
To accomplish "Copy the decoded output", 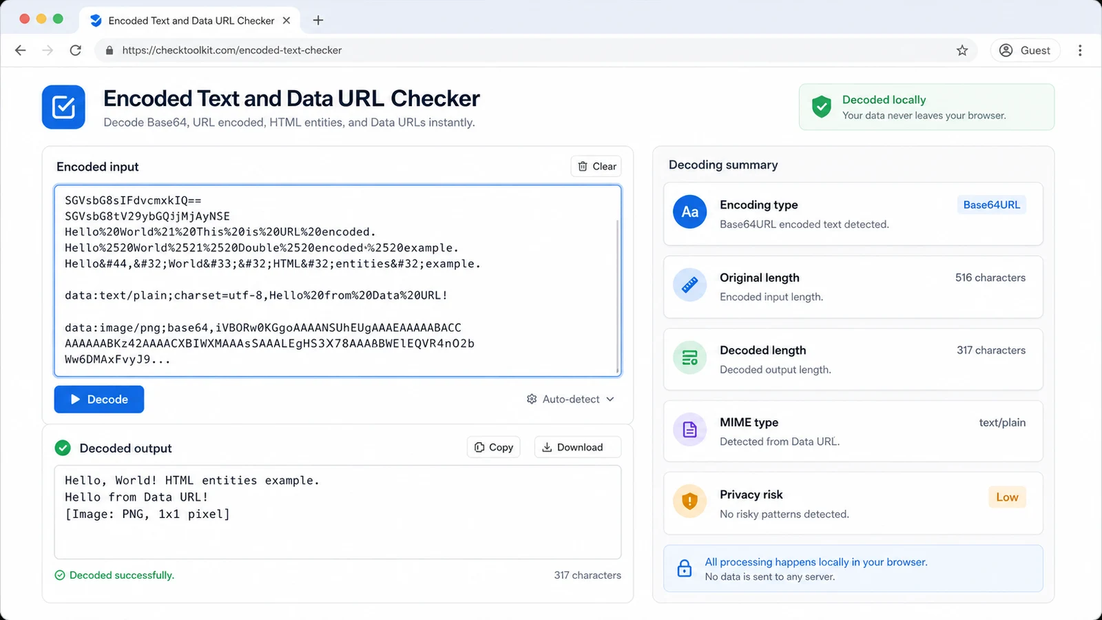I will (494, 447).
